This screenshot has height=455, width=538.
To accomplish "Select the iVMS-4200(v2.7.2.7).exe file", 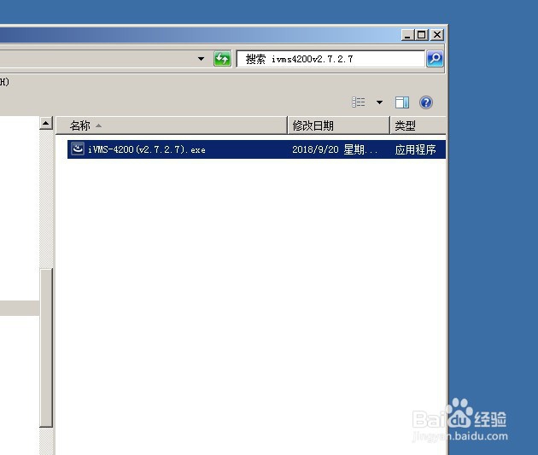I will click(256, 149).
